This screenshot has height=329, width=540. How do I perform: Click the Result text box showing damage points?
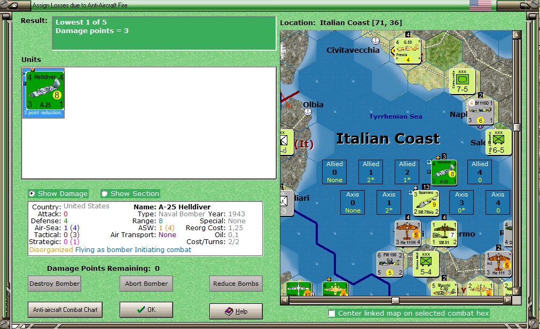[165, 34]
